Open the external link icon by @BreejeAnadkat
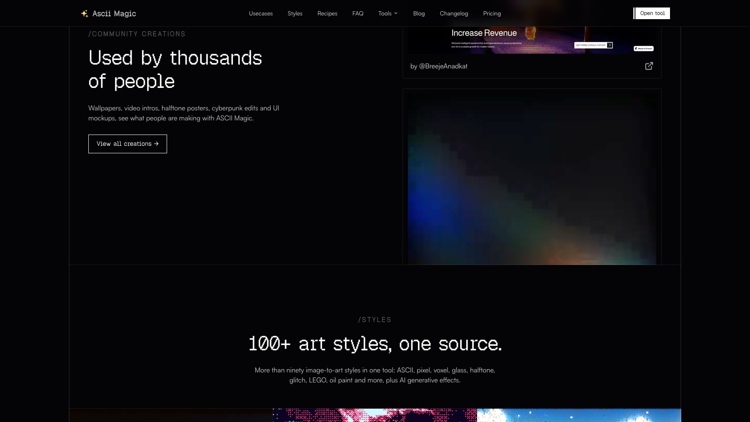750x422 pixels. pos(649,66)
